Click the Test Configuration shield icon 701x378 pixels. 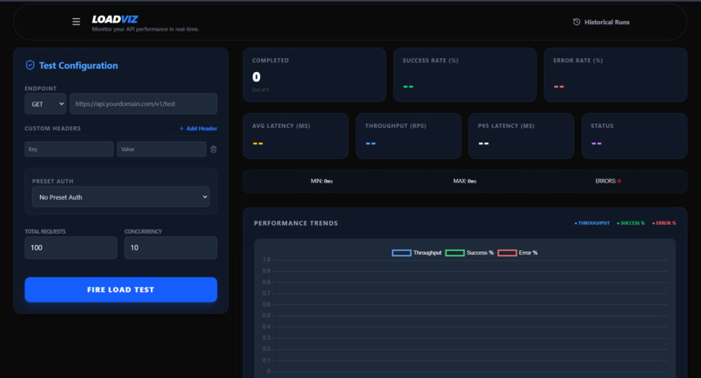click(x=30, y=65)
